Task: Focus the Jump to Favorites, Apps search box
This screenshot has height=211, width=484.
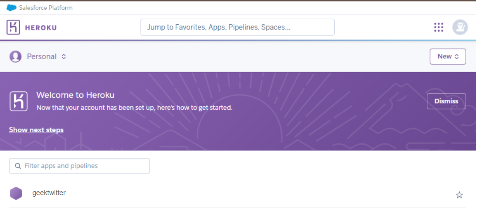Action: coord(238,27)
